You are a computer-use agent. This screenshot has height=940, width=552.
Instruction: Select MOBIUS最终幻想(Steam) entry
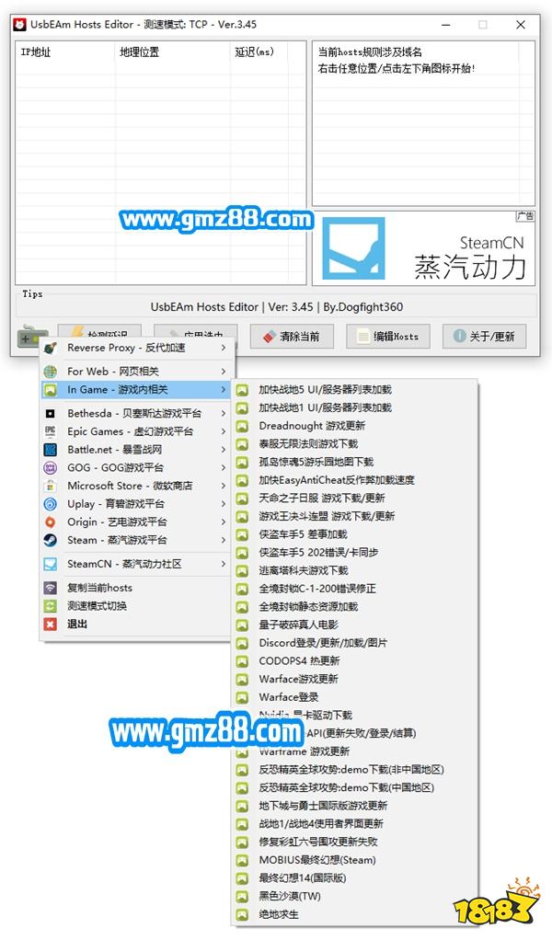pos(355,860)
